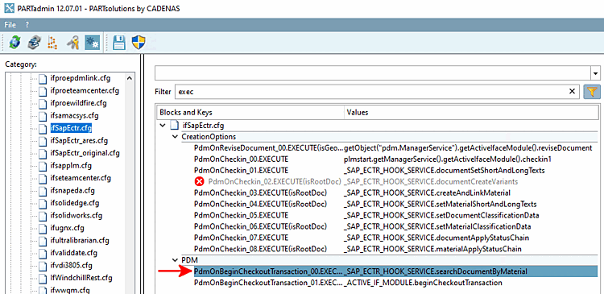Screen dimensions: 604x294
Task: Select ifSapEctr_ares.cfg in the category list
Action: click(x=80, y=140)
